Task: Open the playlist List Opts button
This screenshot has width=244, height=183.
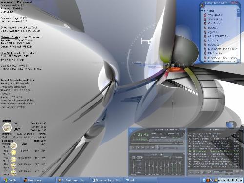Action: click(x=237, y=172)
